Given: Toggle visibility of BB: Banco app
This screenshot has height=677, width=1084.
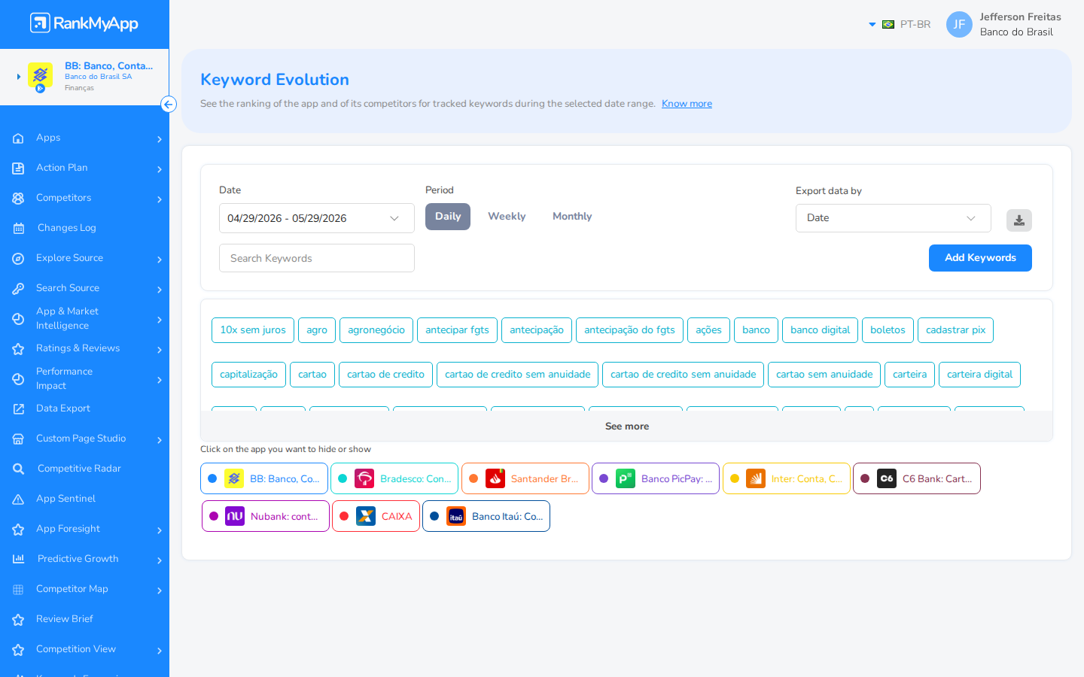Looking at the screenshot, I should pos(264,478).
